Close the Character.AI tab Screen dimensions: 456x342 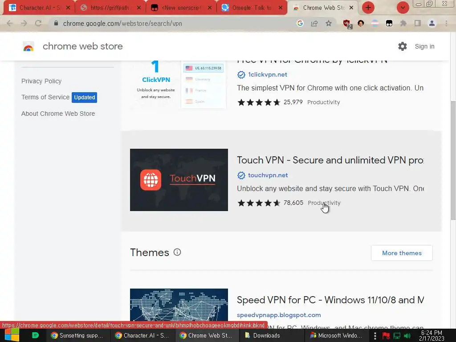68,8
